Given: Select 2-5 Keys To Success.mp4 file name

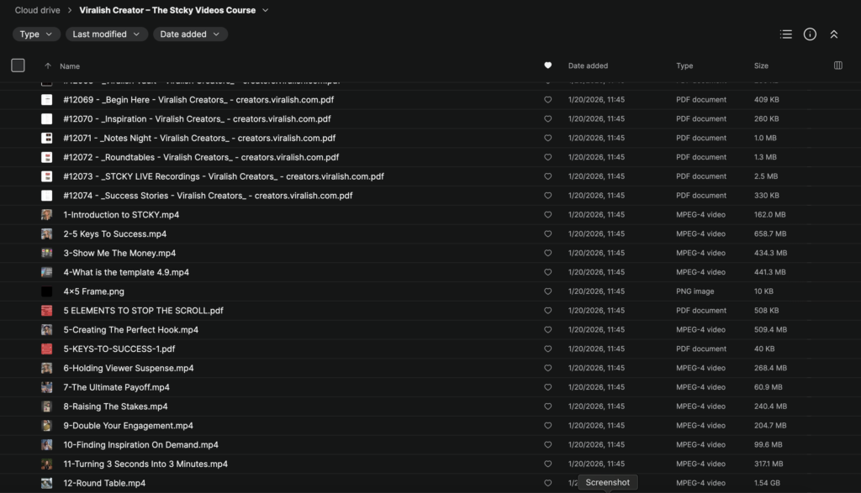Looking at the screenshot, I should click(114, 234).
